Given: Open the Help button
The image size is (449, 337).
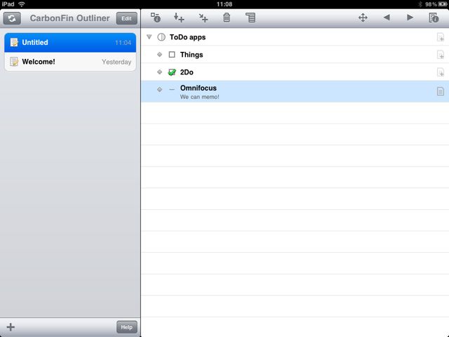Looking at the screenshot, I should [x=126, y=327].
